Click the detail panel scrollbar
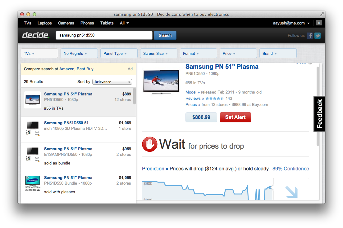 (318, 106)
